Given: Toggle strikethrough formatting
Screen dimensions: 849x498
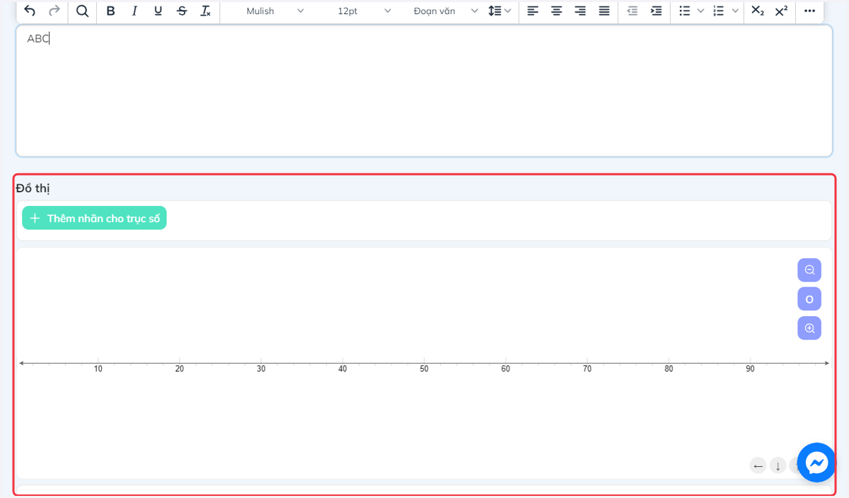Looking at the screenshot, I should [x=182, y=11].
